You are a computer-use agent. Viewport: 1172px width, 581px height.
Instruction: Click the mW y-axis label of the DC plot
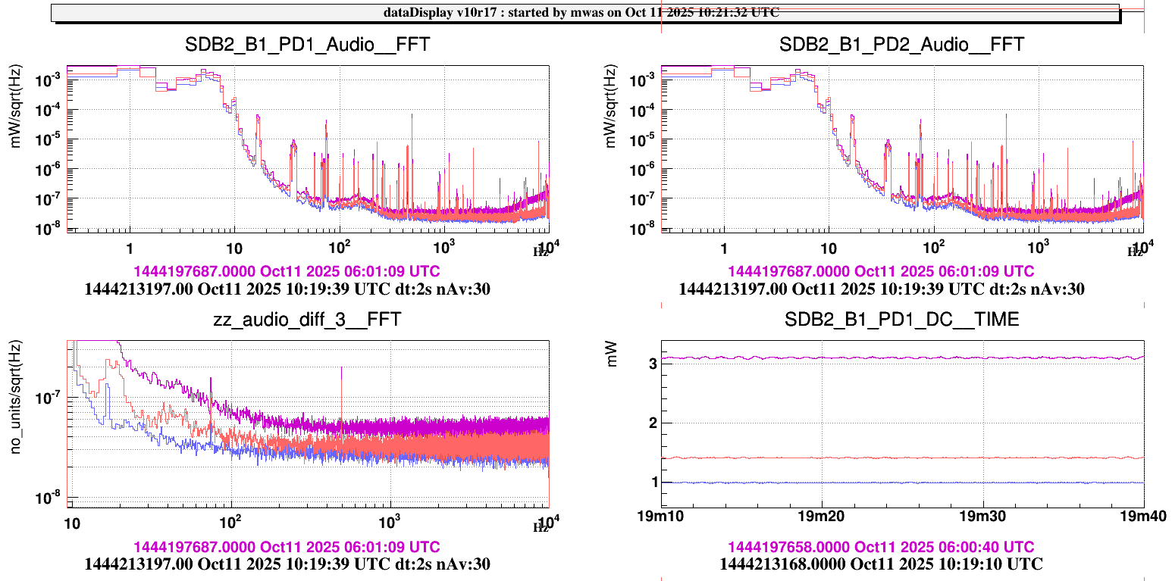611,356
